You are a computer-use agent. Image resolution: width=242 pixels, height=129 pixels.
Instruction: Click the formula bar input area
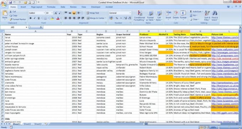141,27
